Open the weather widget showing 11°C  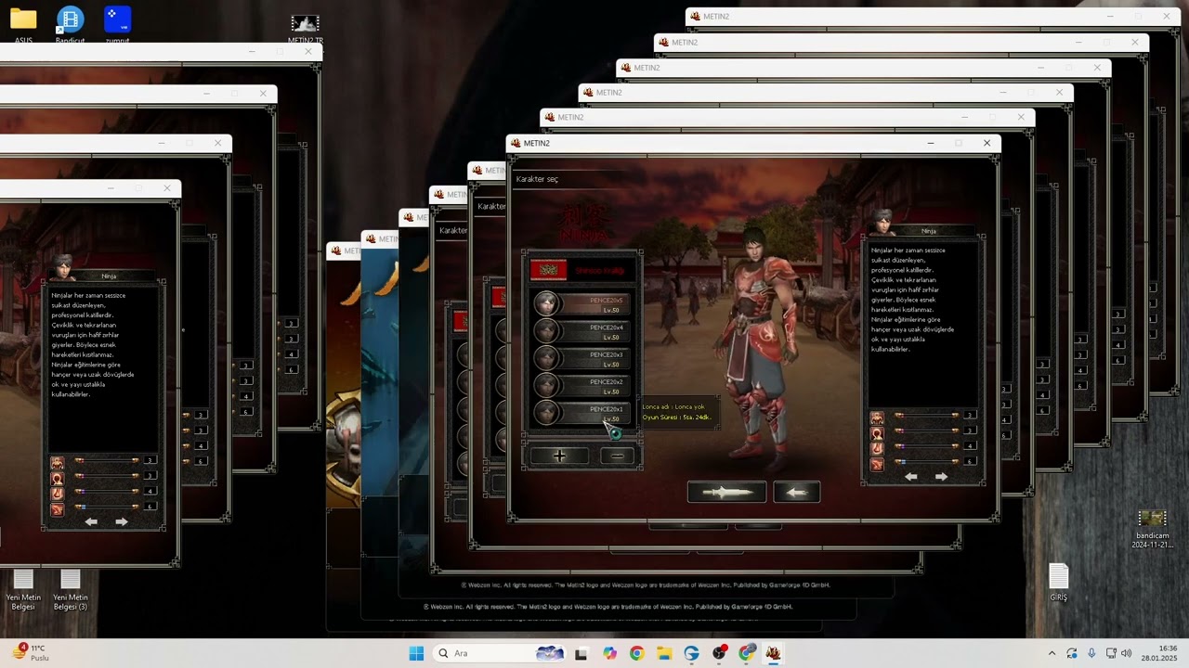point(30,653)
